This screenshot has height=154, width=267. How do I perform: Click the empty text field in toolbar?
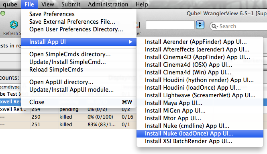click(x=170, y=25)
